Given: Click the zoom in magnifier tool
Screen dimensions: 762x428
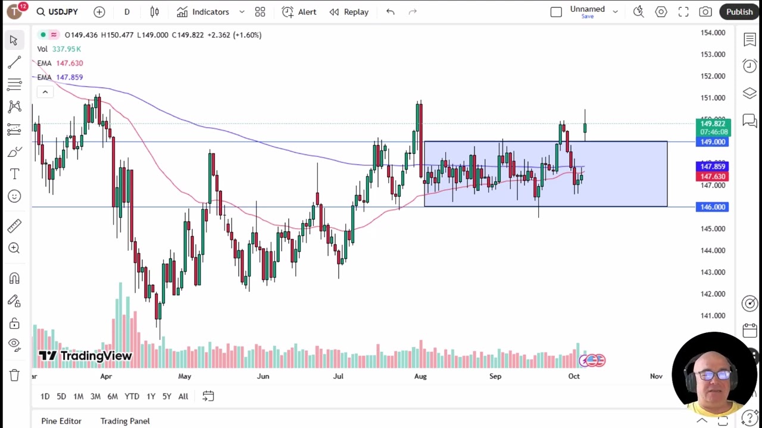Looking at the screenshot, I should pos(14,248).
